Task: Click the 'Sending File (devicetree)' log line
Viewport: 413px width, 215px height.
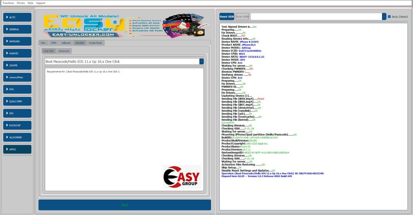Action: tap(241, 108)
